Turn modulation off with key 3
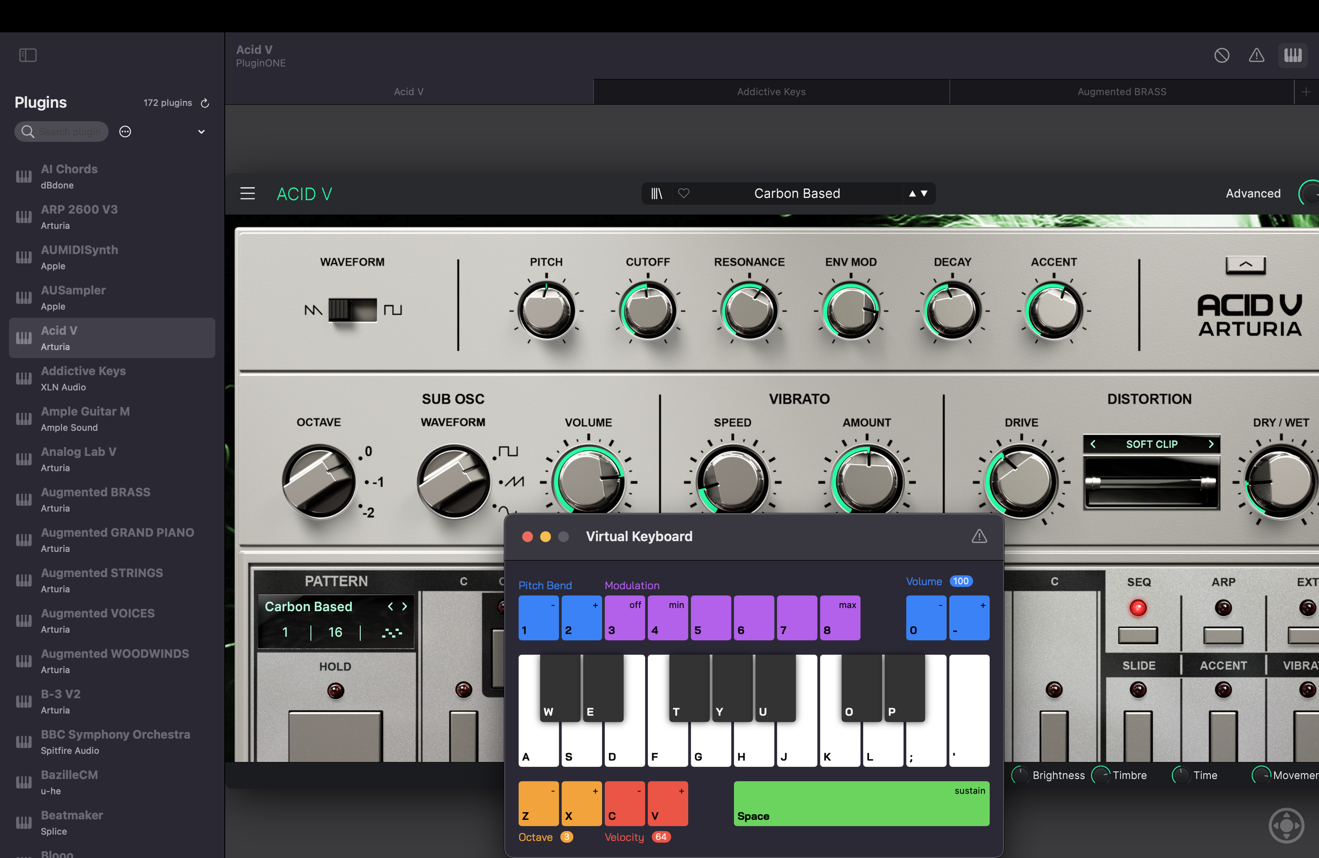Image resolution: width=1319 pixels, height=858 pixels. click(625, 617)
